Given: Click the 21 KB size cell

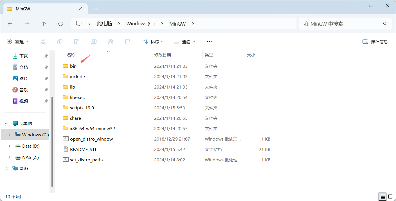Looking at the screenshot, I should click(264, 149).
